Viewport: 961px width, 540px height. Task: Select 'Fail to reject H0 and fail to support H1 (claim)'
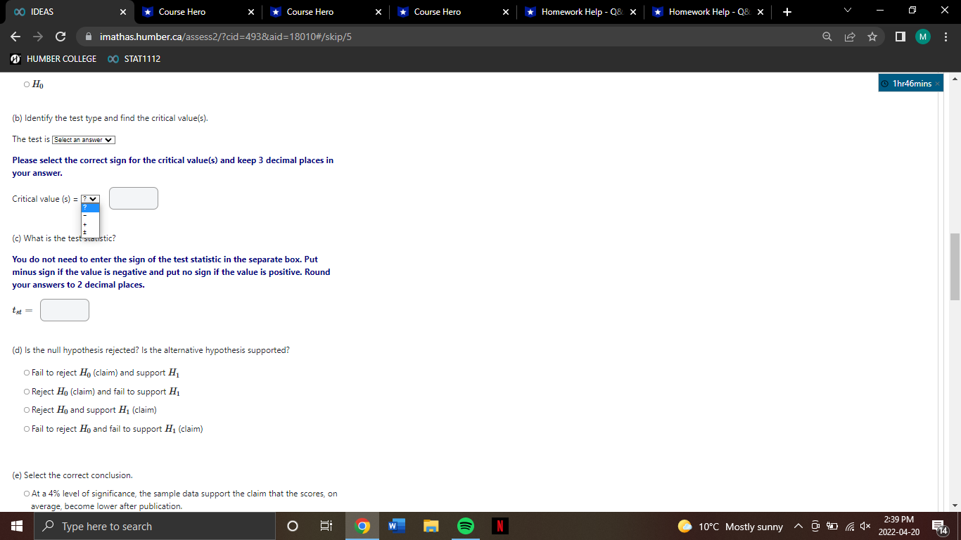pyautogui.click(x=27, y=429)
